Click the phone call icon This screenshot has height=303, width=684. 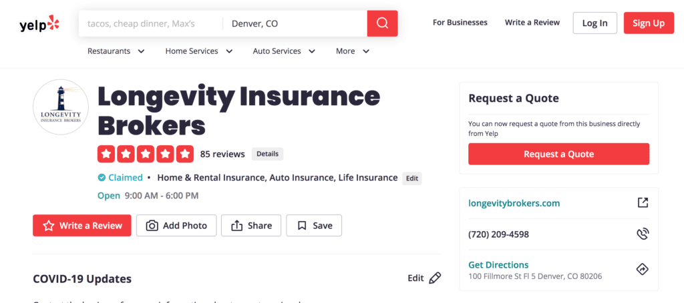pyautogui.click(x=643, y=234)
